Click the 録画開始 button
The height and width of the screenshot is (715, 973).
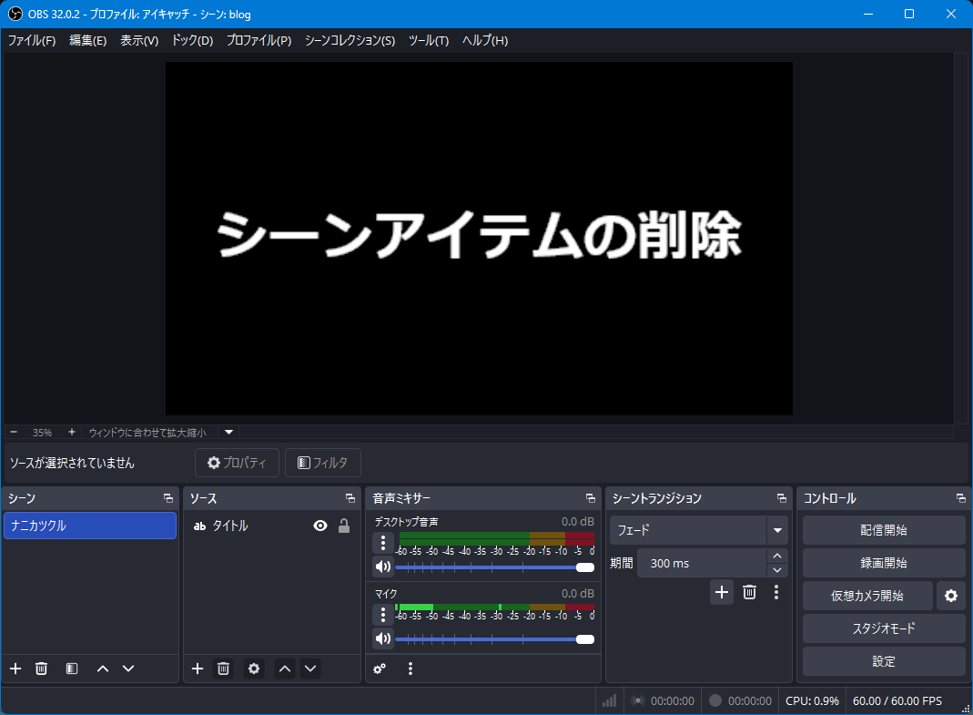point(883,563)
